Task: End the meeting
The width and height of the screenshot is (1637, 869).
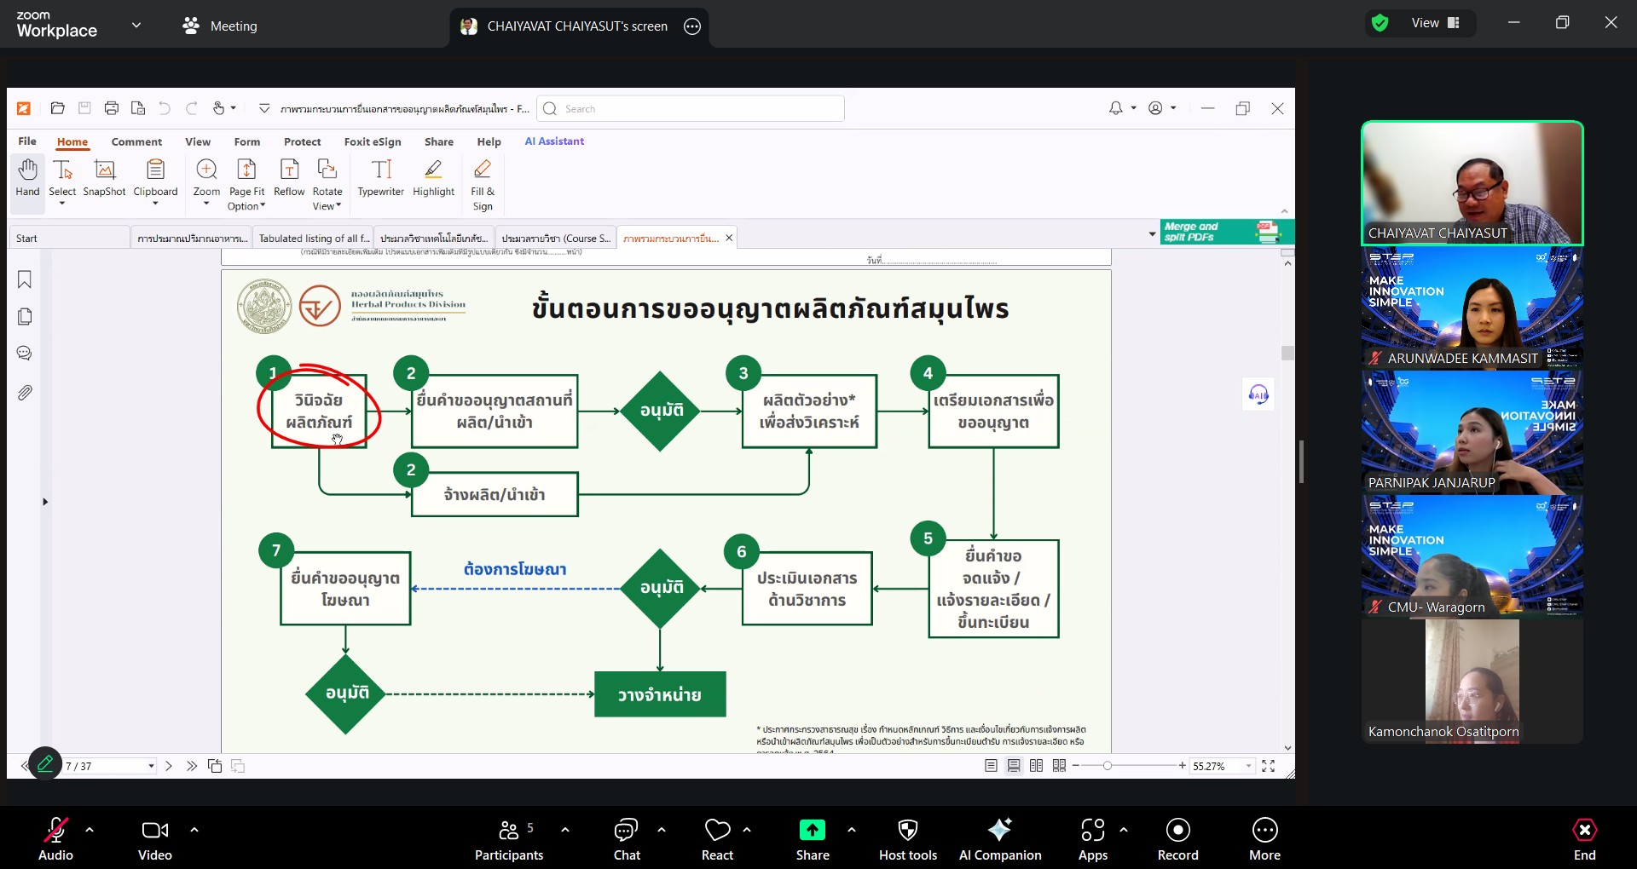Action: [x=1584, y=838]
